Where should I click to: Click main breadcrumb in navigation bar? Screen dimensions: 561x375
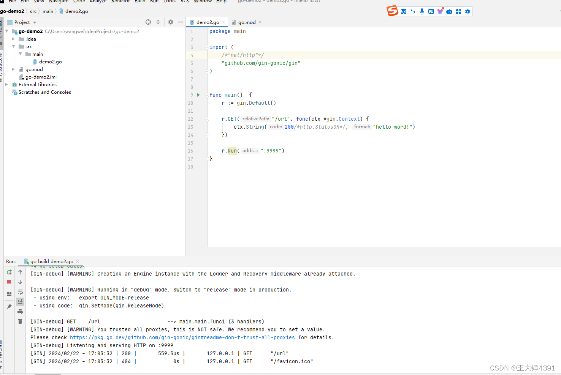[x=48, y=11]
